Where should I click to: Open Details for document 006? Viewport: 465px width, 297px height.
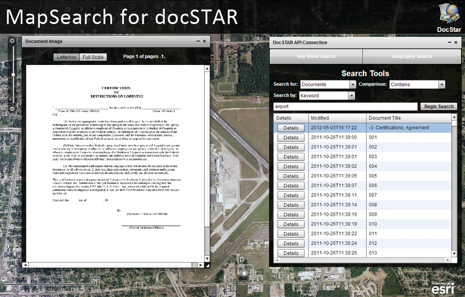pos(291,186)
